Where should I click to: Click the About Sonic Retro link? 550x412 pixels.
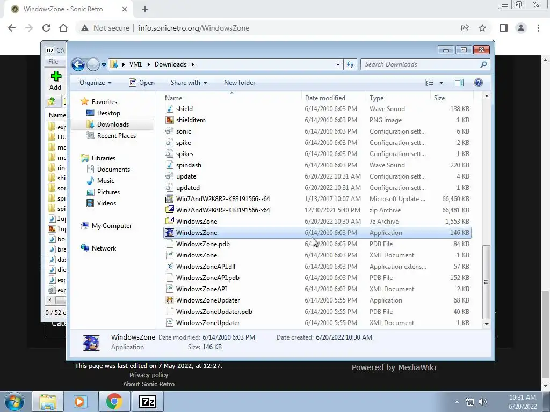tap(149, 384)
